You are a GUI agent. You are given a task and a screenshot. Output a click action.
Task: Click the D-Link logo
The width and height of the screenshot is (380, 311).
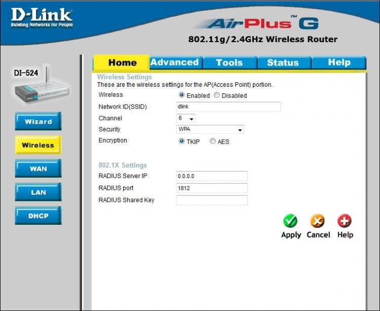pyautogui.click(x=42, y=17)
